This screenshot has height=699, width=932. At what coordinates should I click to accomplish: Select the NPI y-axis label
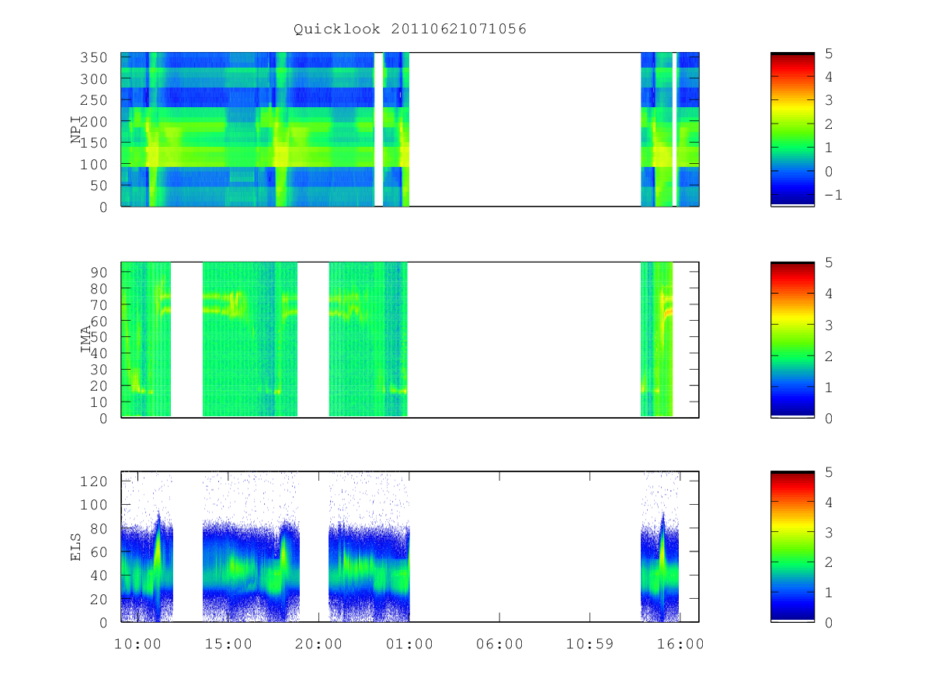coord(76,129)
